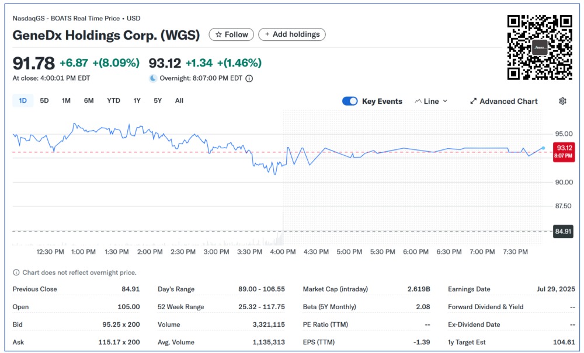Screen dimensions: 584x353
Task: Choose the 6M time range
Action: tap(89, 101)
